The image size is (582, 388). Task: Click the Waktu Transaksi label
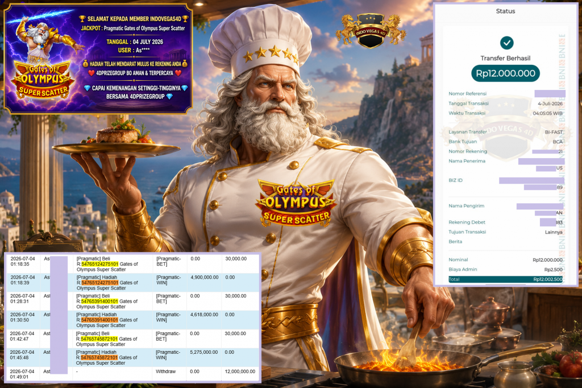click(x=467, y=113)
